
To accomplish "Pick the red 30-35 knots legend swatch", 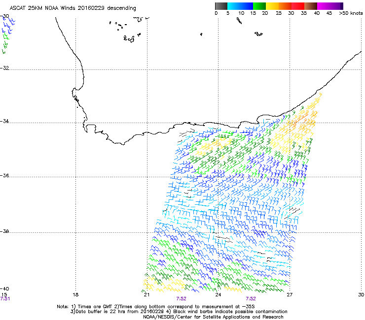I will [298, 6].
